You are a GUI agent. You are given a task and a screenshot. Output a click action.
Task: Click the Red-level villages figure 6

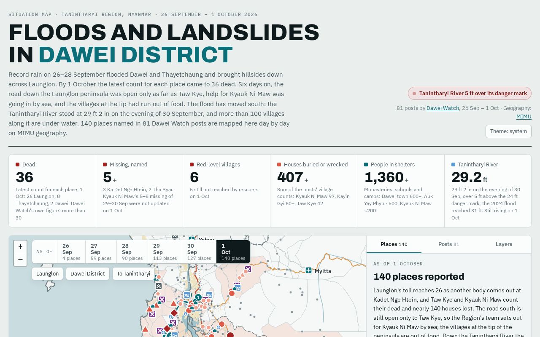point(194,177)
